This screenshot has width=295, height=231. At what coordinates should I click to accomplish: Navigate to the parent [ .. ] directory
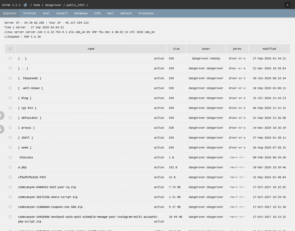[x=23, y=68]
